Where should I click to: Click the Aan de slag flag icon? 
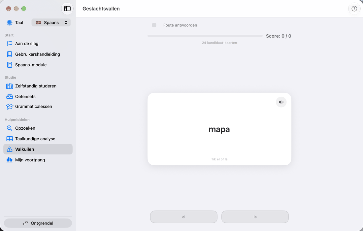(x=10, y=44)
